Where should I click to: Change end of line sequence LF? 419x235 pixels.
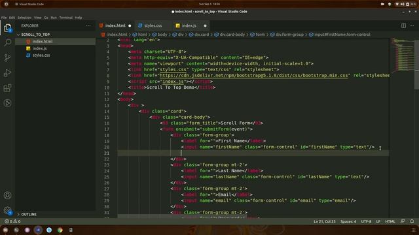(378, 221)
